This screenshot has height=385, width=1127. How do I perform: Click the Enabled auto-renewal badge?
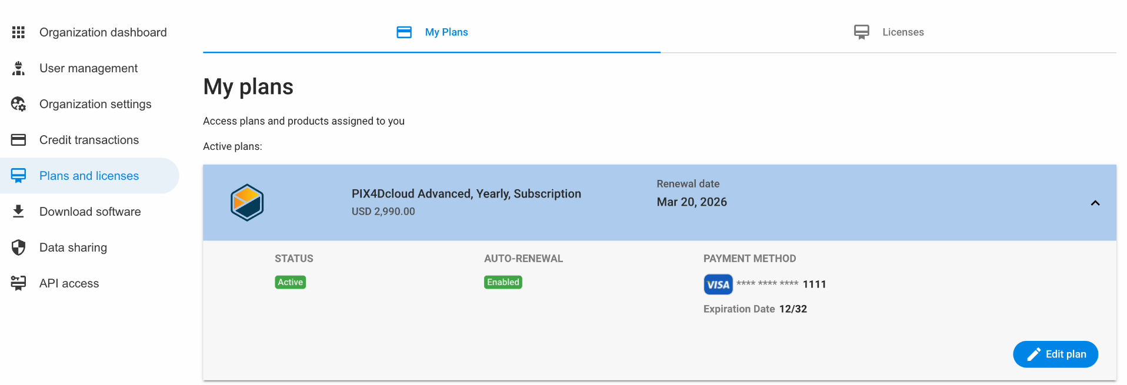click(x=502, y=282)
